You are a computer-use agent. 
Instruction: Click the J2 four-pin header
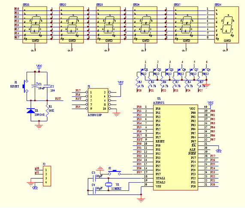pyautogui.click(x=47, y=176)
